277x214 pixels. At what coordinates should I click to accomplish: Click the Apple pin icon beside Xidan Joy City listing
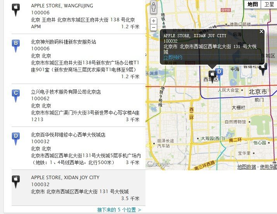[16, 182]
